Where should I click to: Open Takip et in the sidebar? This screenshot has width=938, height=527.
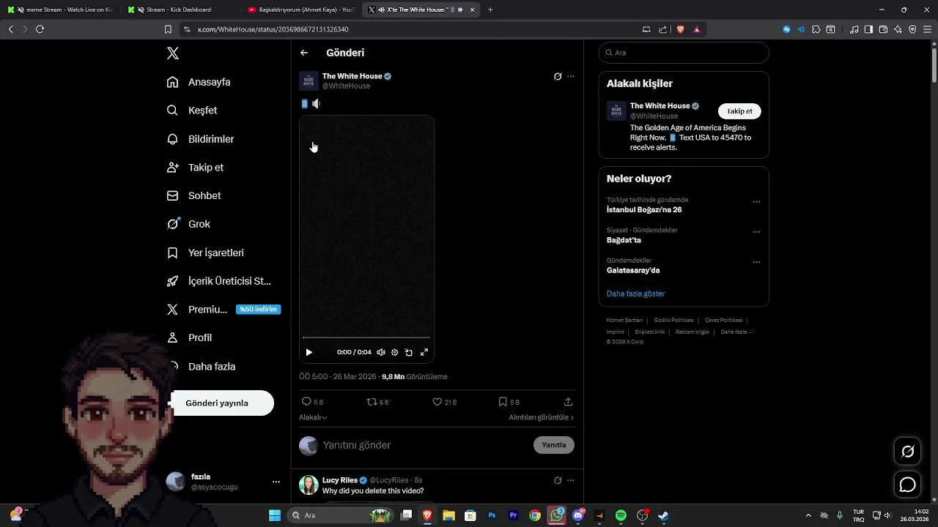pos(195,168)
